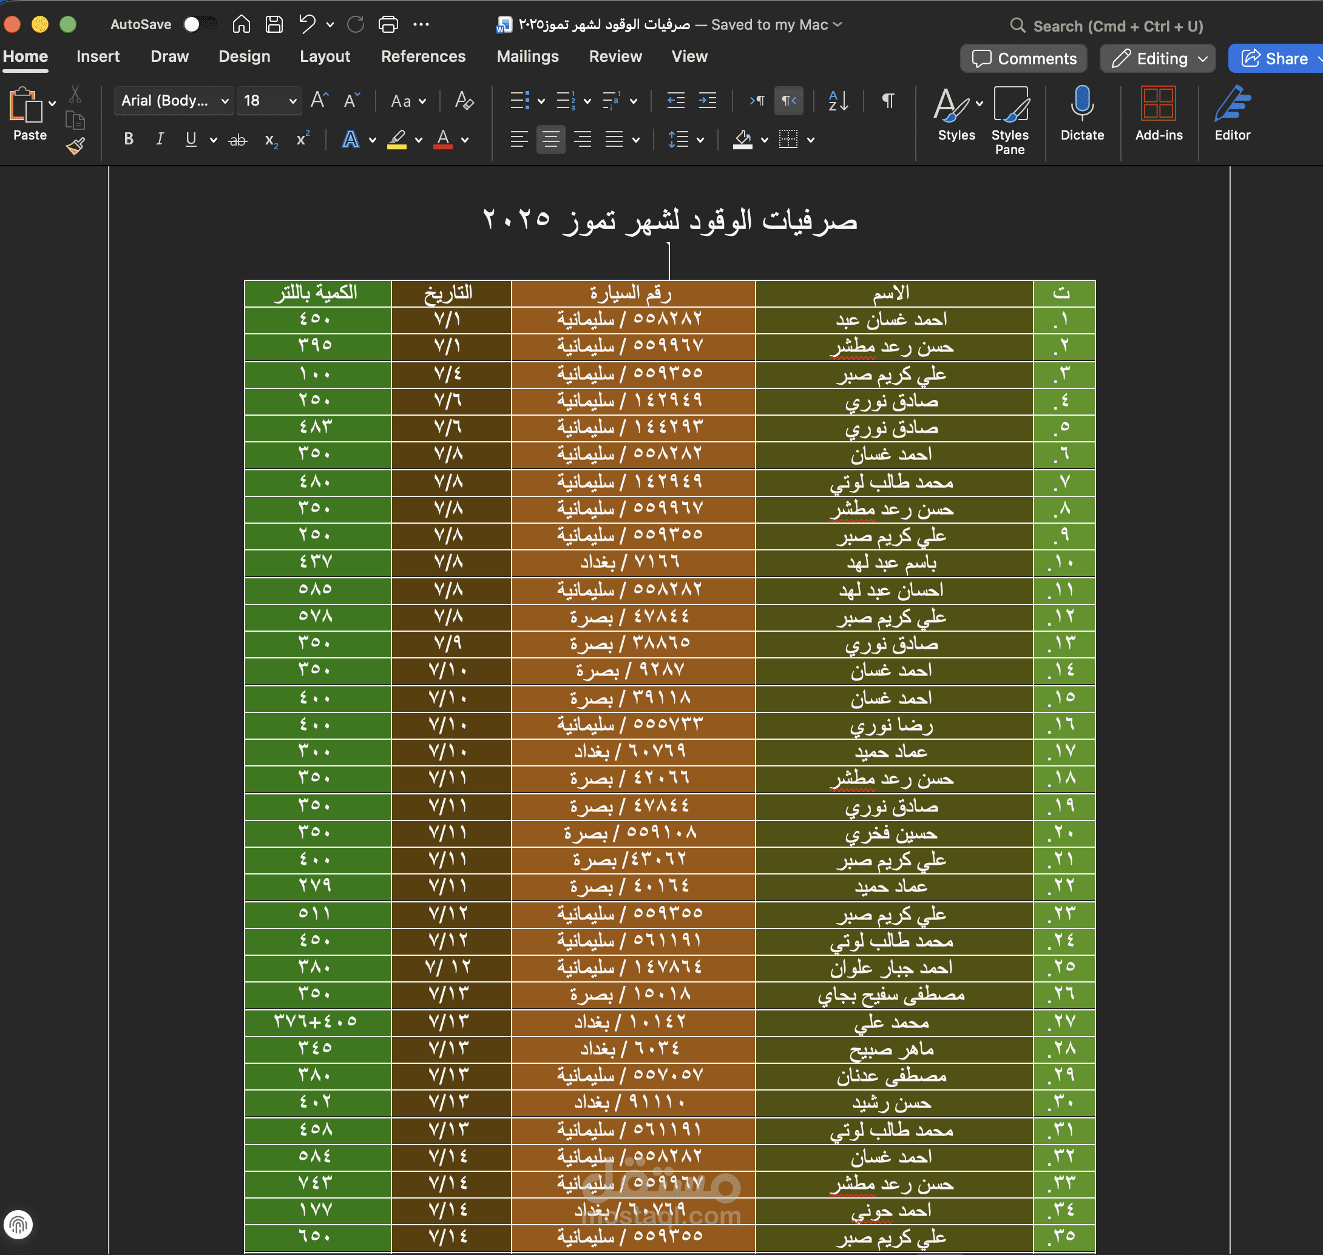Click the Superscript icon
Screen dimensions: 1323x1255
point(303,138)
